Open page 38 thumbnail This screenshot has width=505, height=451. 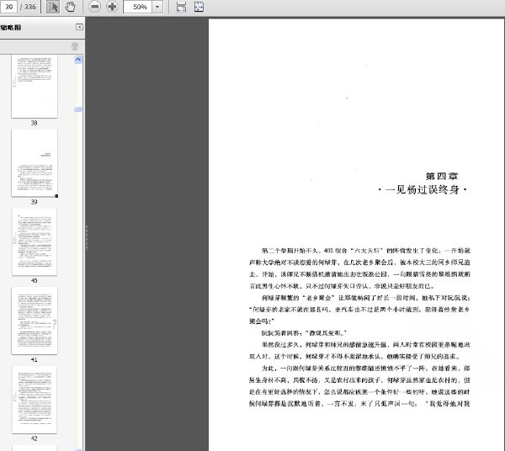coord(35,87)
